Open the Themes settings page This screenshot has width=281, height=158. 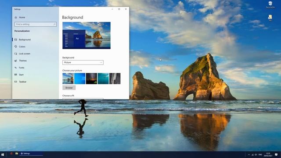click(x=21, y=61)
